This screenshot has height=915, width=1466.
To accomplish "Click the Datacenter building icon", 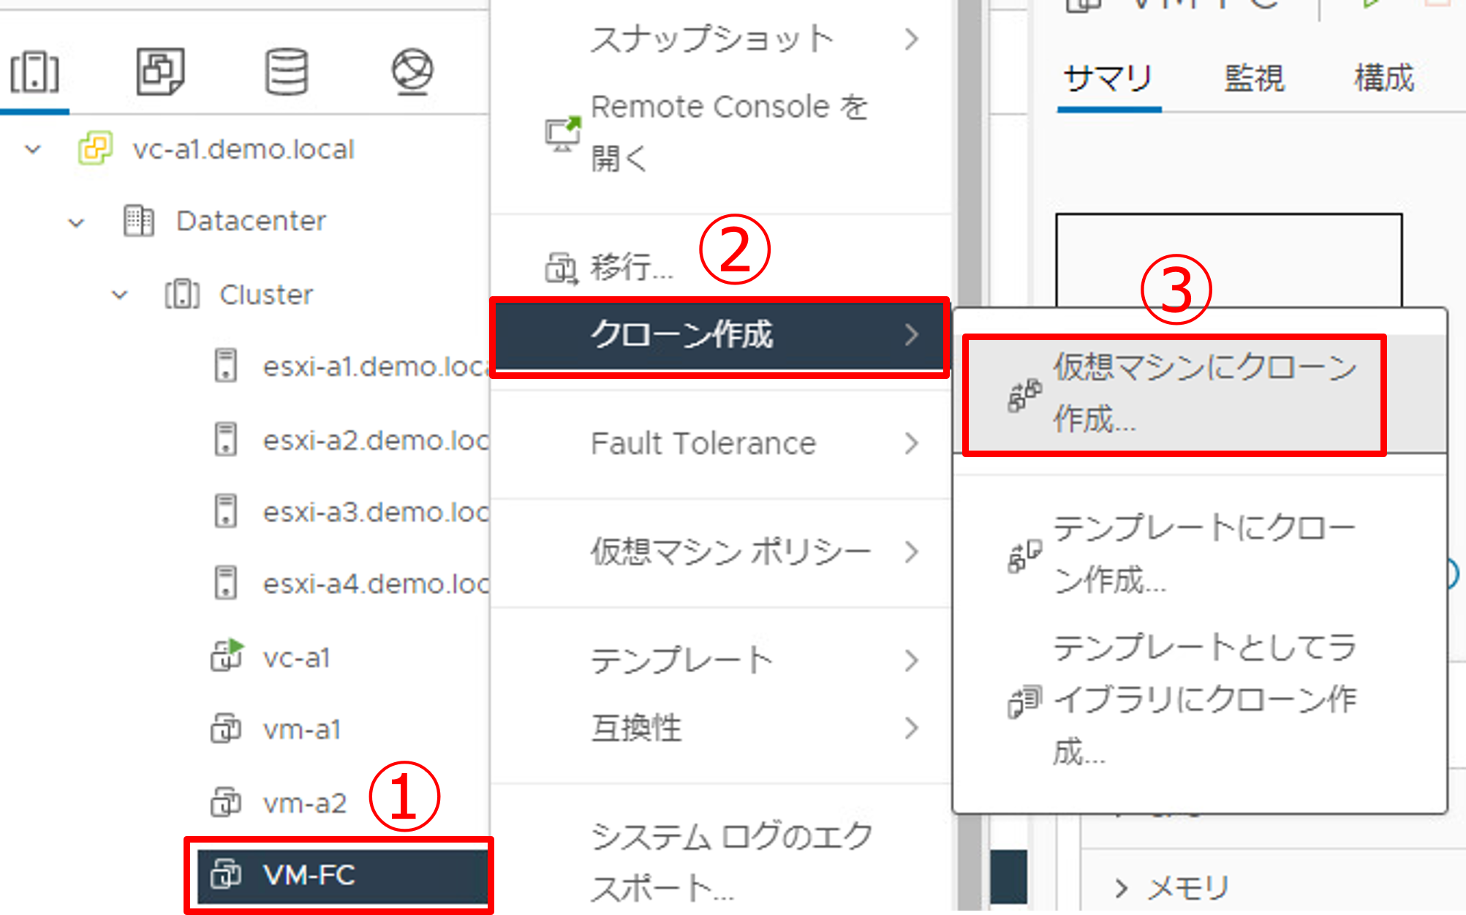I will tap(138, 220).
